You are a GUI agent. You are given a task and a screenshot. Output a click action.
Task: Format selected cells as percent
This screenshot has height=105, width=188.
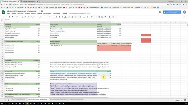(26, 17)
